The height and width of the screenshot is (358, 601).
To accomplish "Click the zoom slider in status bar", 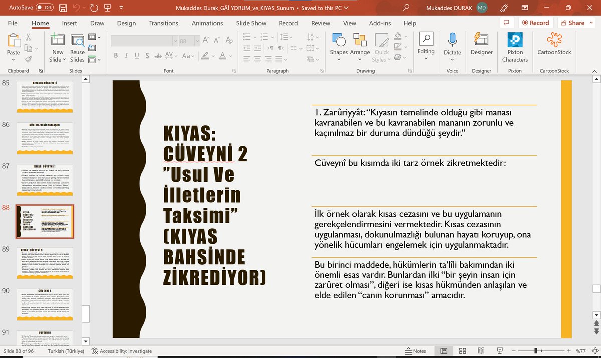I will pyautogui.click(x=535, y=351).
